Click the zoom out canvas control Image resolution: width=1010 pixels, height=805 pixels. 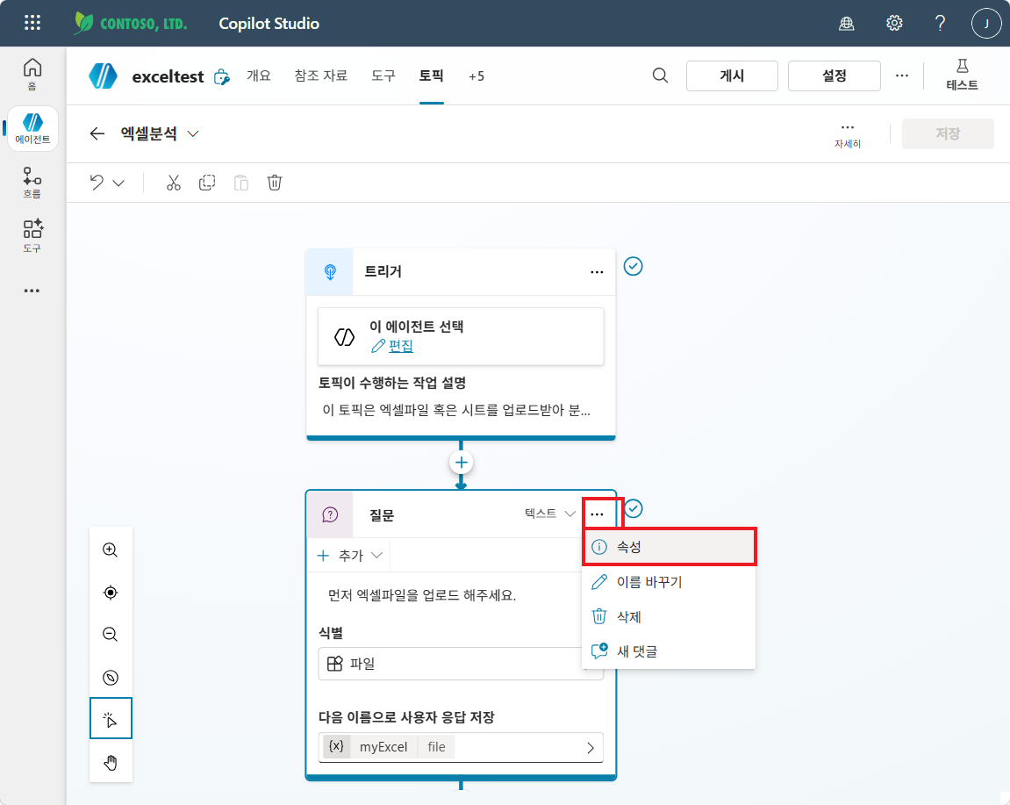[x=111, y=634]
